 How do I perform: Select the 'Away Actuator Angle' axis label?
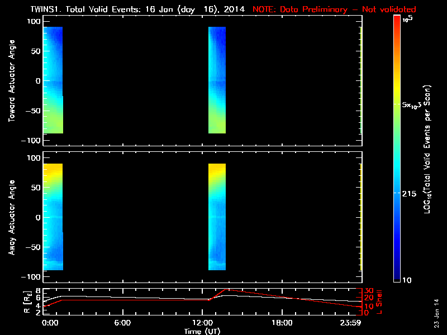11,217
